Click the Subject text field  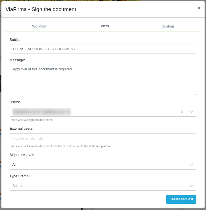[x=103, y=49]
